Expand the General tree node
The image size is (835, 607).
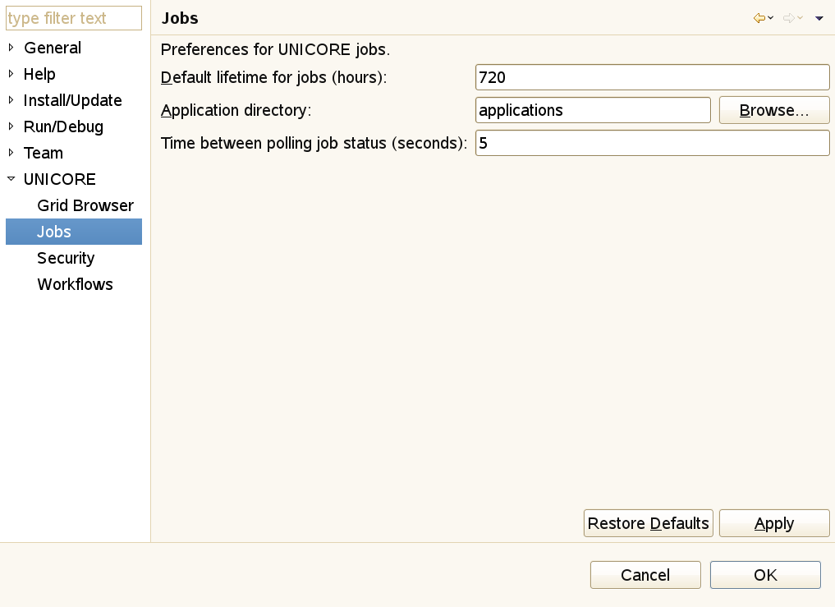click(x=11, y=48)
